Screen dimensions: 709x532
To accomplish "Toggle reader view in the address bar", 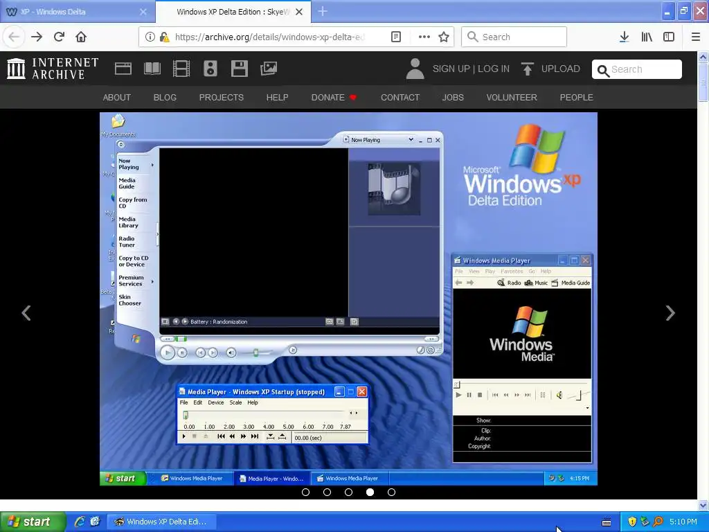I will (395, 37).
